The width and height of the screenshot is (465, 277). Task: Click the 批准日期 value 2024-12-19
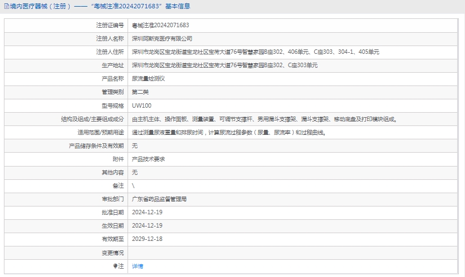coord(147,212)
